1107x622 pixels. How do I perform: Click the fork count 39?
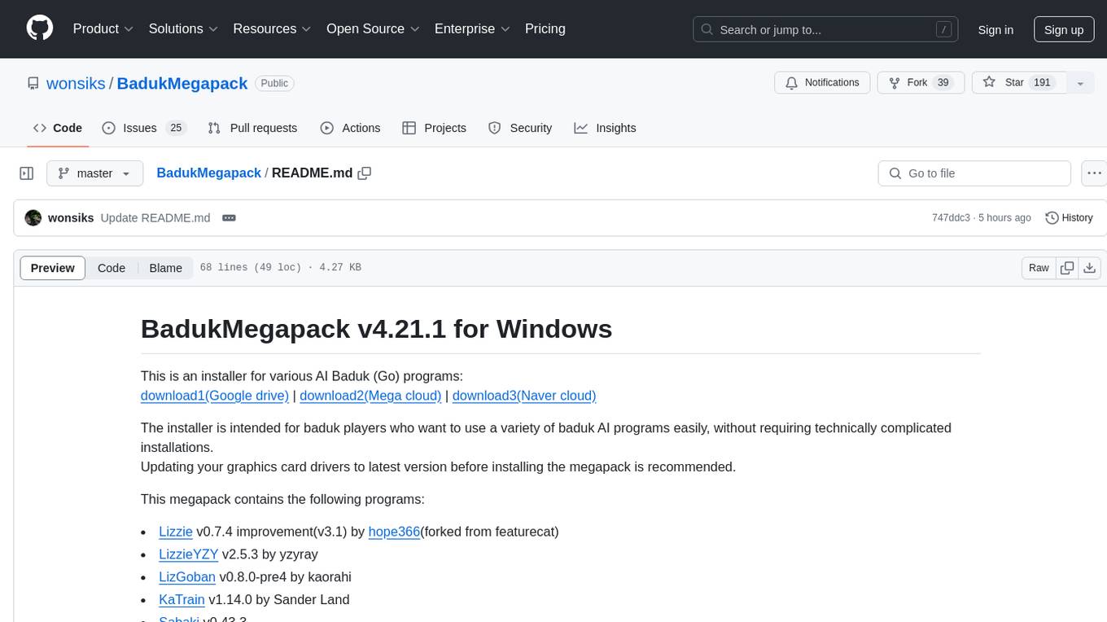[943, 83]
